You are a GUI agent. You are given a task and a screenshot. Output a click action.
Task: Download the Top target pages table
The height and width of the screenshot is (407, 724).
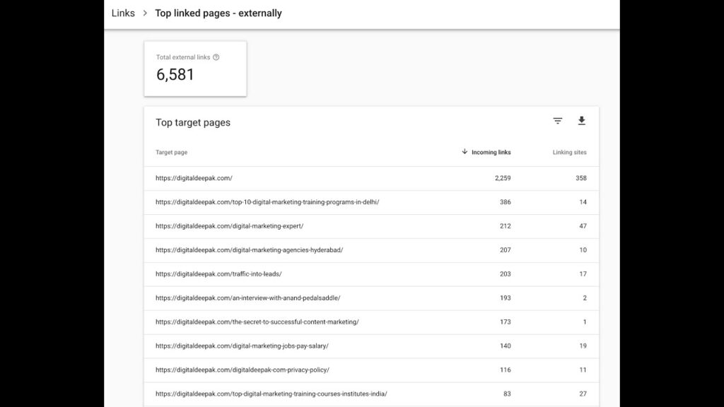click(582, 121)
